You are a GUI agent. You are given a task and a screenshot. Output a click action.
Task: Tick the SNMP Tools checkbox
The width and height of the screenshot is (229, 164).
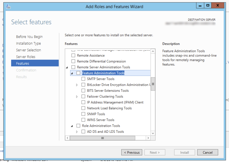coord(83,114)
